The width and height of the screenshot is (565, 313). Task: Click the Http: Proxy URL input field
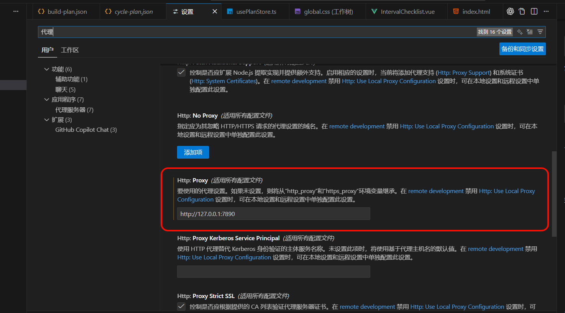(x=274, y=214)
